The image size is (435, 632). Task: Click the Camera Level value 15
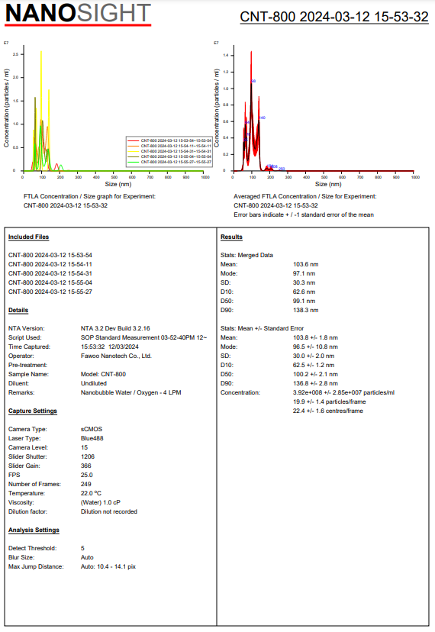pyautogui.click(x=84, y=447)
